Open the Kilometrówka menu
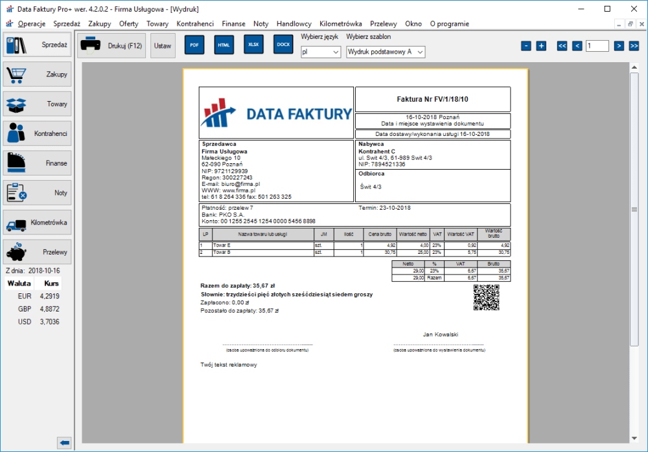 pos(341,23)
